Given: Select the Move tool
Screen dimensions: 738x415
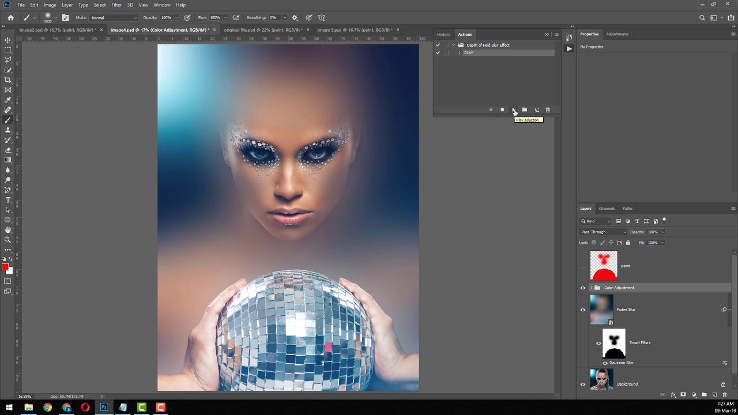Looking at the screenshot, I should pyautogui.click(x=7, y=40).
